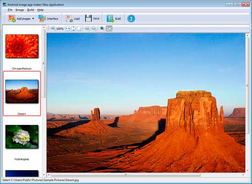Screen dimensions: 252x184
Task: Click the preview horizontal scrollbar thumb
Action: click(x=126, y=174)
